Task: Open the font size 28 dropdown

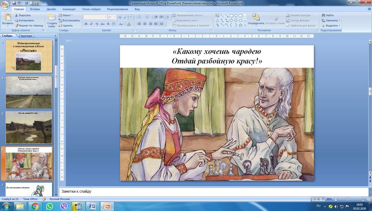Action: point(112,17)
